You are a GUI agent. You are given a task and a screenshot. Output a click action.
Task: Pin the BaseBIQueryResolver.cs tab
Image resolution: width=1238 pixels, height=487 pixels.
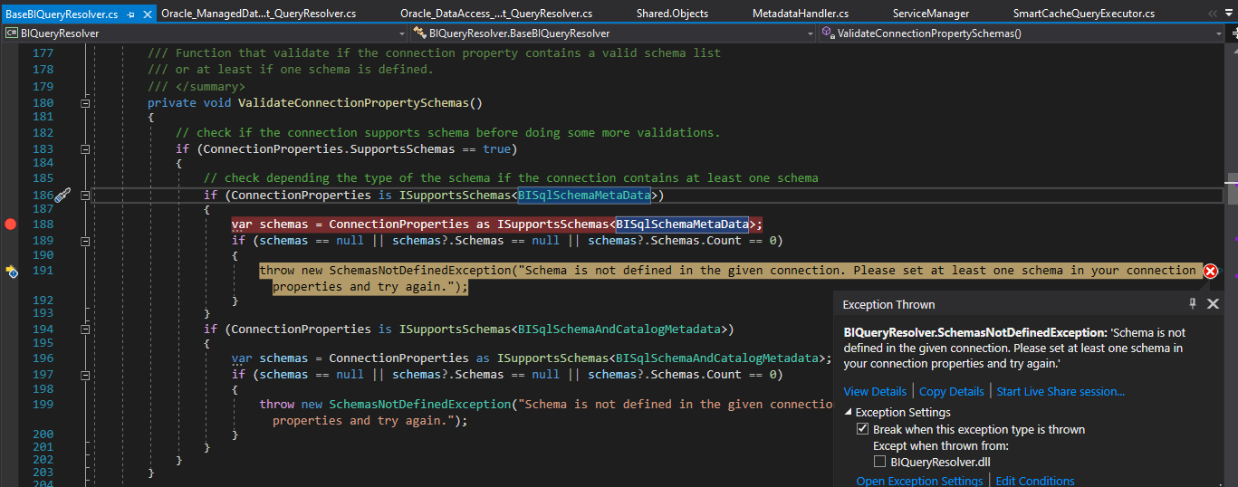[x=131, y=14]
